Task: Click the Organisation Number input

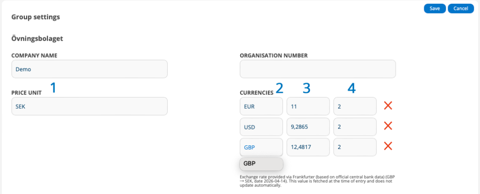Action: click(318, 69)
